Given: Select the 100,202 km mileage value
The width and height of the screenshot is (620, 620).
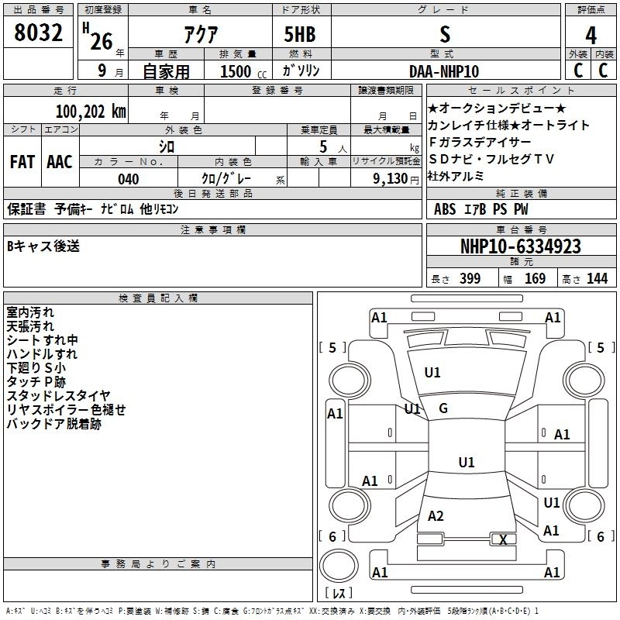Looking at the screenshot, I should pyautogui.click(x=91, y=112).
